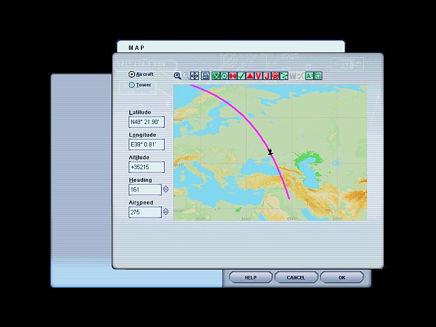
Task: Click the zoom in magnifier icon
Action: (x=177, y=76)
